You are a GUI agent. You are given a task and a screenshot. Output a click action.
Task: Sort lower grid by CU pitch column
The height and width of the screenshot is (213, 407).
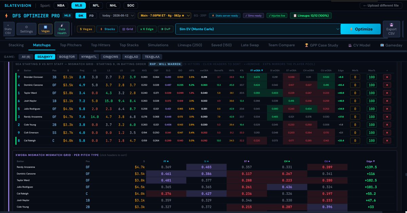pos(327,161)
